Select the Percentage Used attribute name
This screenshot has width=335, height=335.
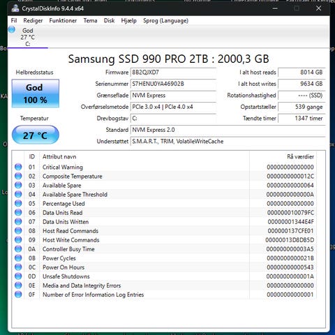pyautogui.click(x=64, y=204)
